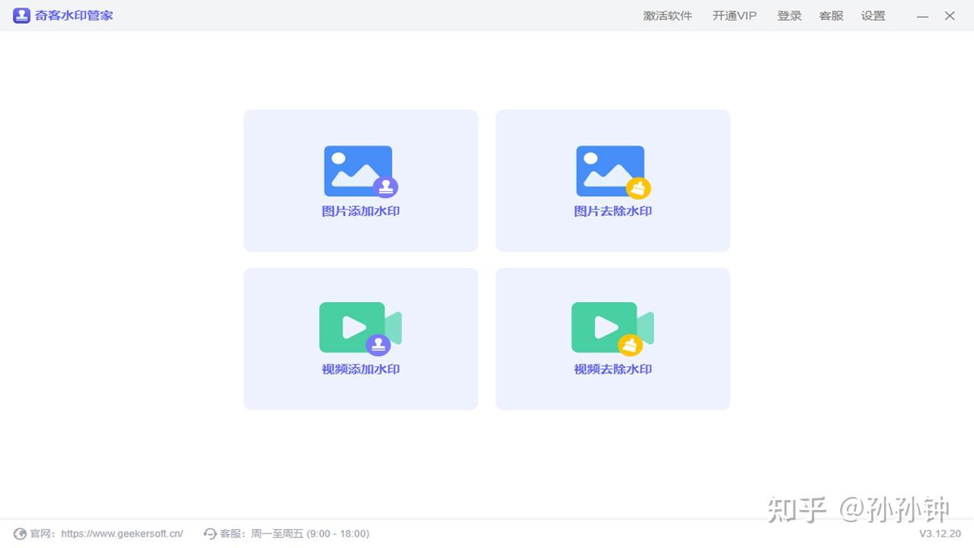This screenshot has width=974, height=548.
Task: Click the yellow eraser badge on 图片去除水印 card
Action: coord(638,186)
